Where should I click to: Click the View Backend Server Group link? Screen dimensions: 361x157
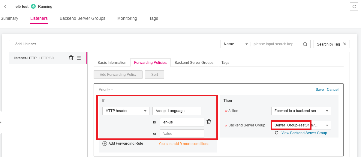304,133
